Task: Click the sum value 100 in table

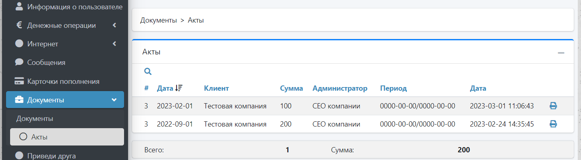Action: point(286,106)
